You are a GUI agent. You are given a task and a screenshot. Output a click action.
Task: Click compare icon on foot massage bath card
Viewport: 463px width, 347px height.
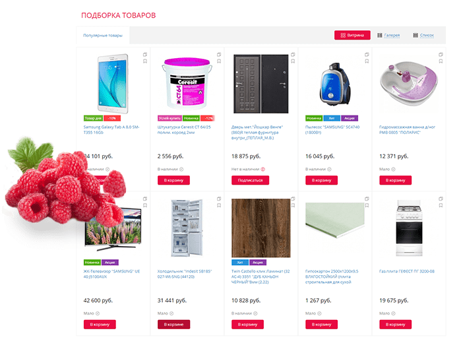point(441,55)
